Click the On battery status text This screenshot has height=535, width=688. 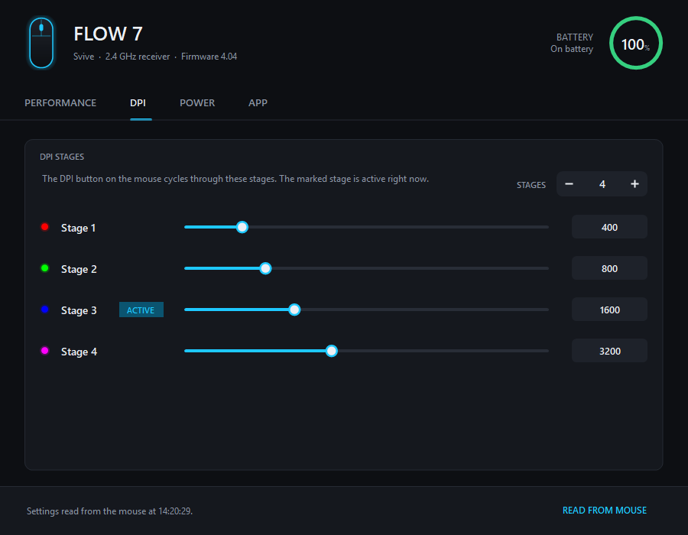tap(572, 49)
